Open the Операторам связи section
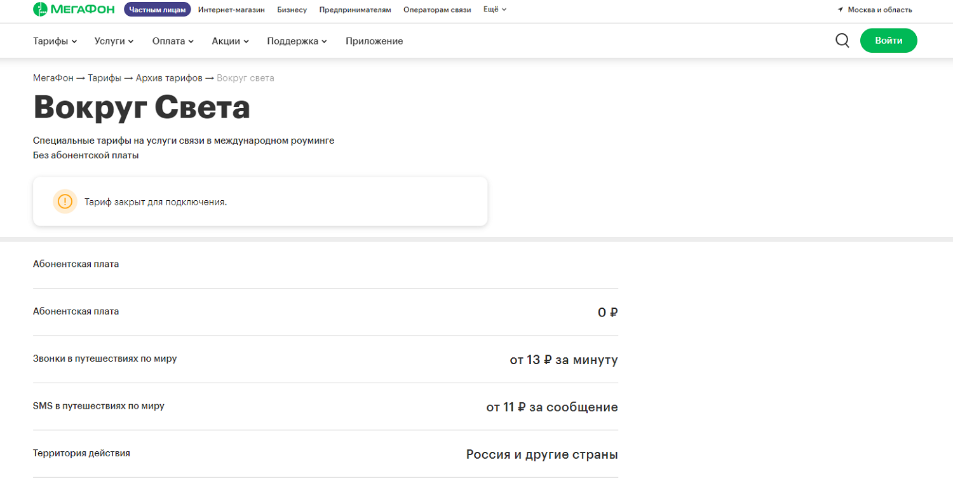Viewport: 953px width, 490px height. tap(437, 10)
